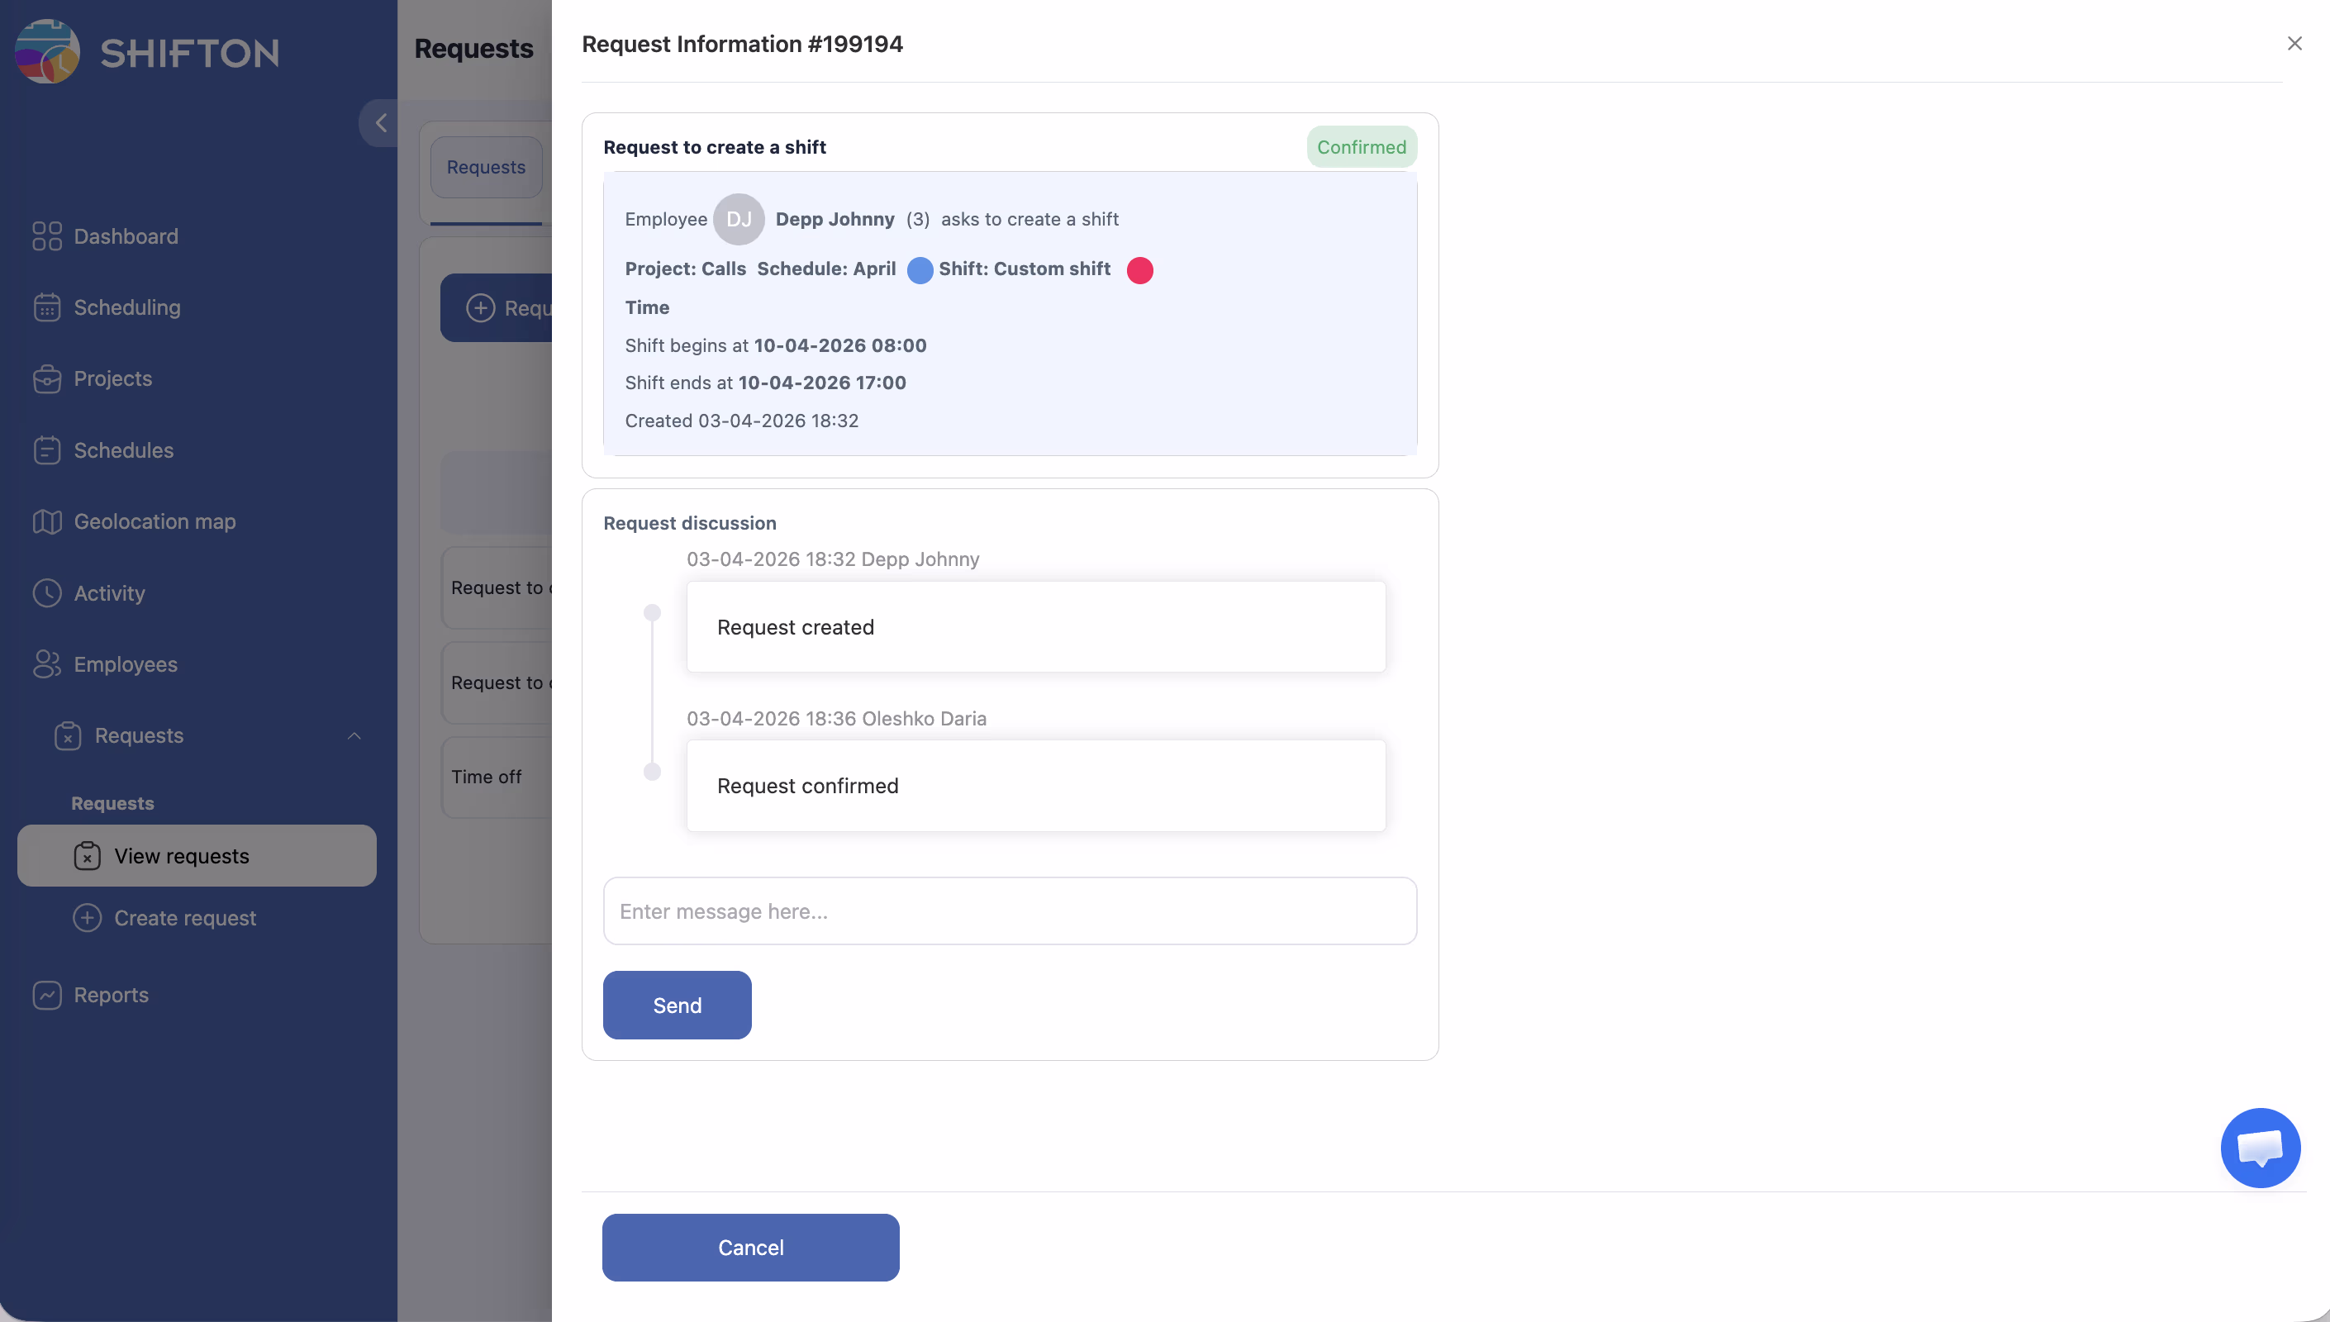The image size is (2330, 1322).
Task: Select Create request in sidebar
Action: point(184,918)
